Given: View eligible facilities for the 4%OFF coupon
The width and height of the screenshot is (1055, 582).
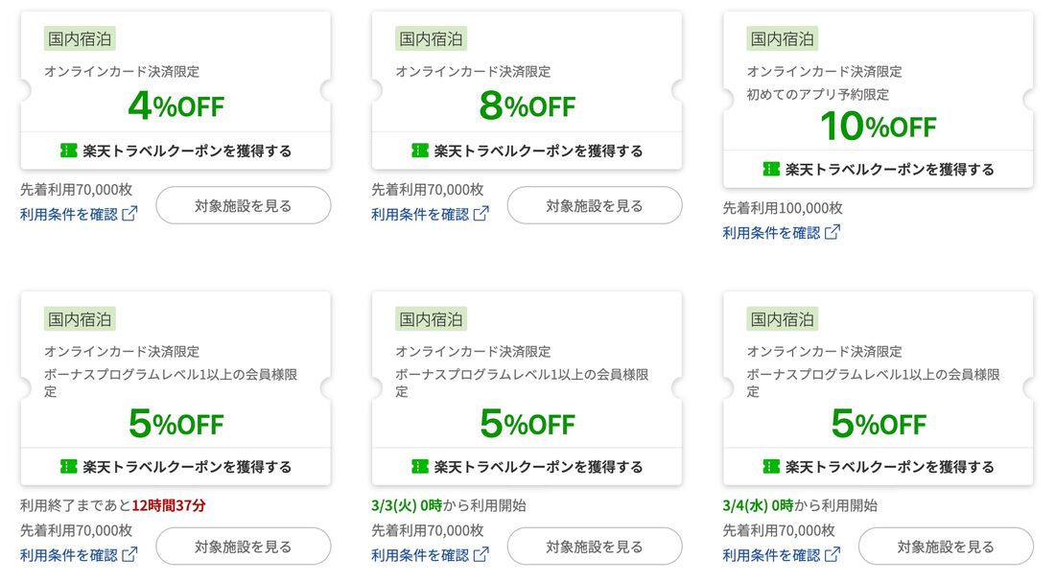Looking at the screenshot, I should coord(243,205).
